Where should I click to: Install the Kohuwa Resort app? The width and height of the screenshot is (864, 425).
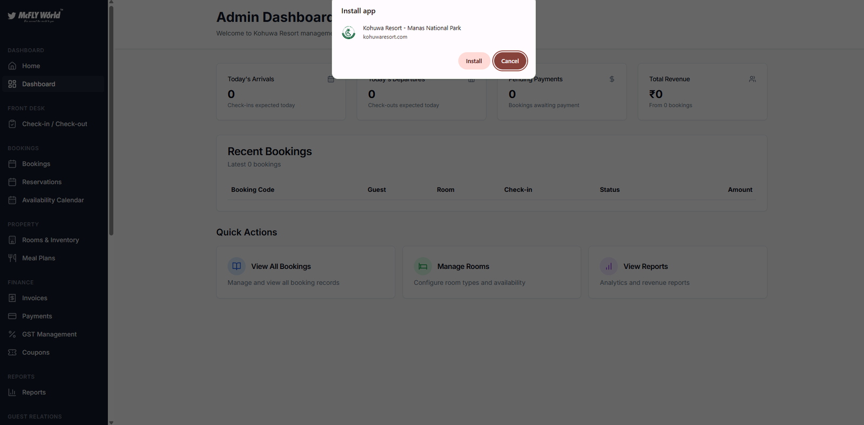(474, 61)
